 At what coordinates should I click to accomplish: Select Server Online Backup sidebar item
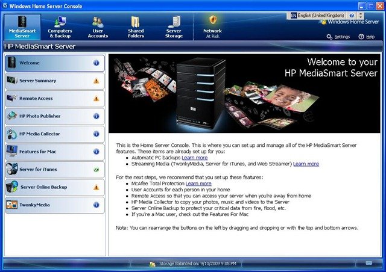pos(55,187)
